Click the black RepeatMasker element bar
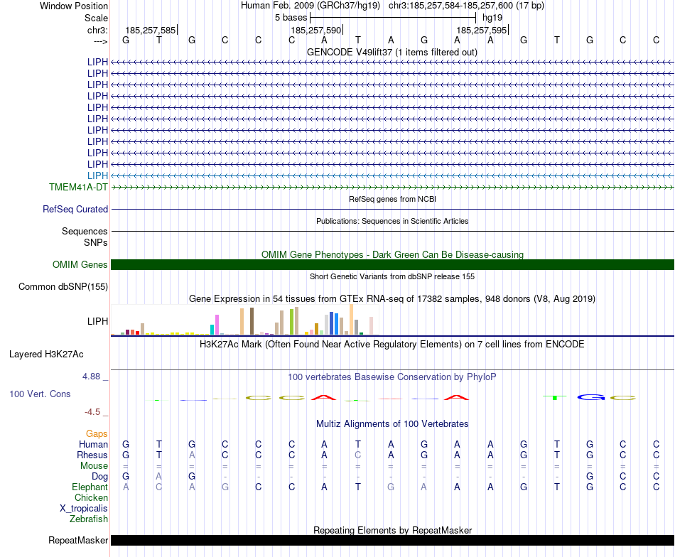This screenshot has width=675, height=557. [392, 541]
